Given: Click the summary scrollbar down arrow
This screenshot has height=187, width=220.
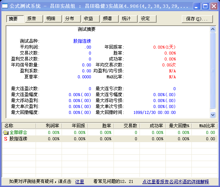Looking at the screenshot, I should [x=213, y=115].
